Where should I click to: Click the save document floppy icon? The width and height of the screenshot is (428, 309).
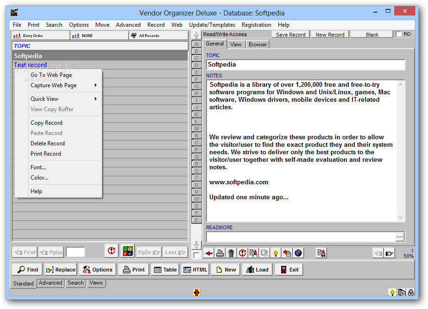coord(321,253)
